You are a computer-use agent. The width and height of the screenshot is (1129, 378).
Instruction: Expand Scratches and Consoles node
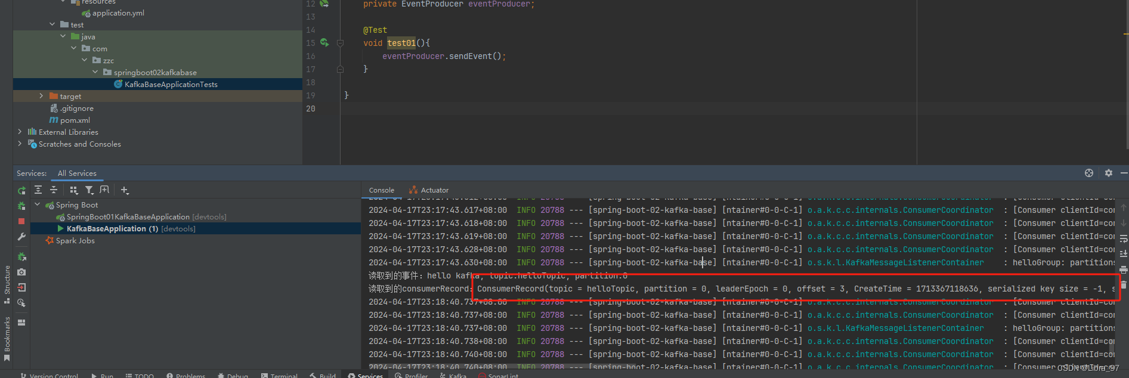(x=20, y=144)
